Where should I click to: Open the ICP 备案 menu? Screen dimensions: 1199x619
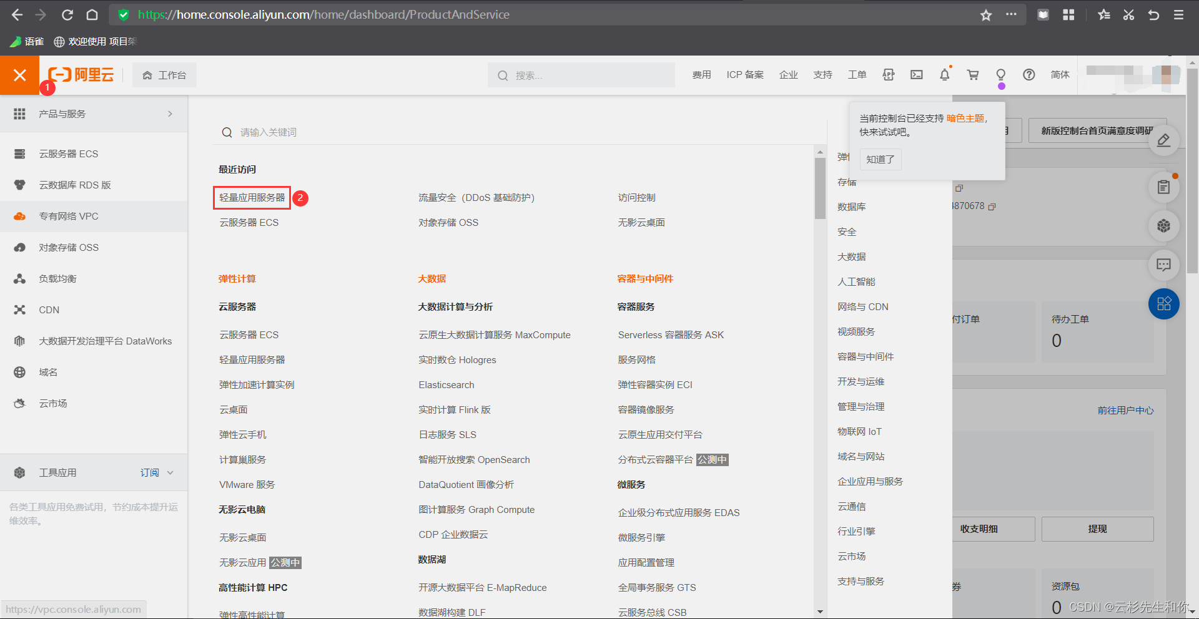(x=745, y=75)
